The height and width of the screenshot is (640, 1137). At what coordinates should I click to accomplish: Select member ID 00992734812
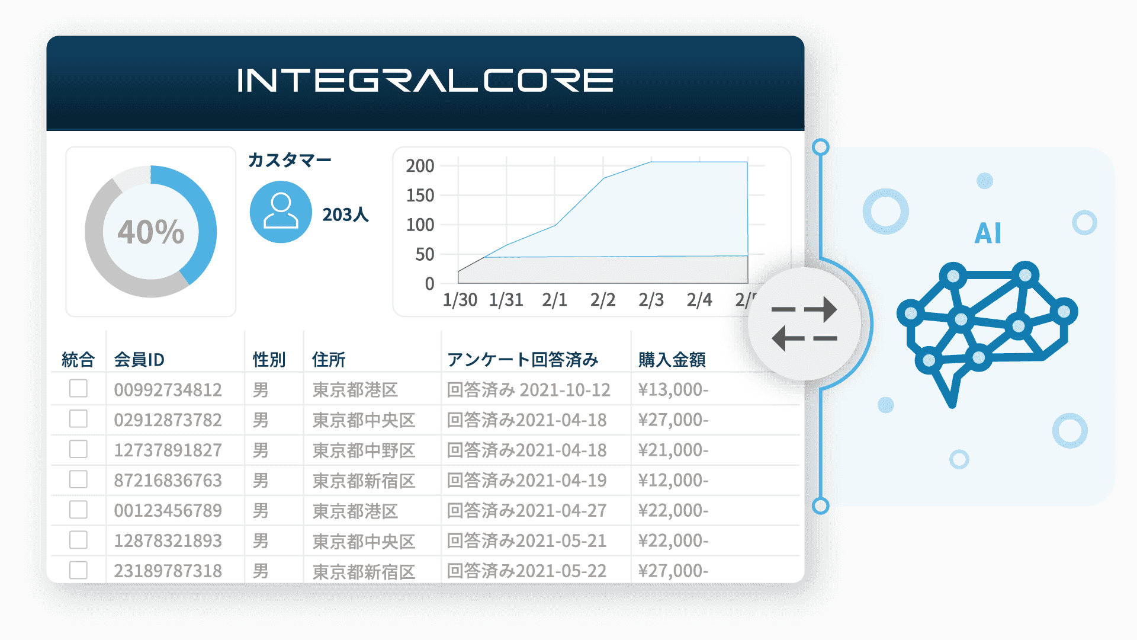pyautogui.click(x=168, y=389)
